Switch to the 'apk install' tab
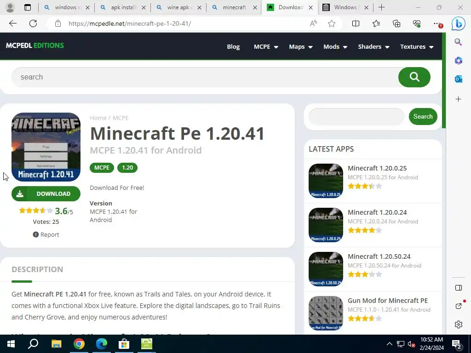 click(x=122, y=7)
